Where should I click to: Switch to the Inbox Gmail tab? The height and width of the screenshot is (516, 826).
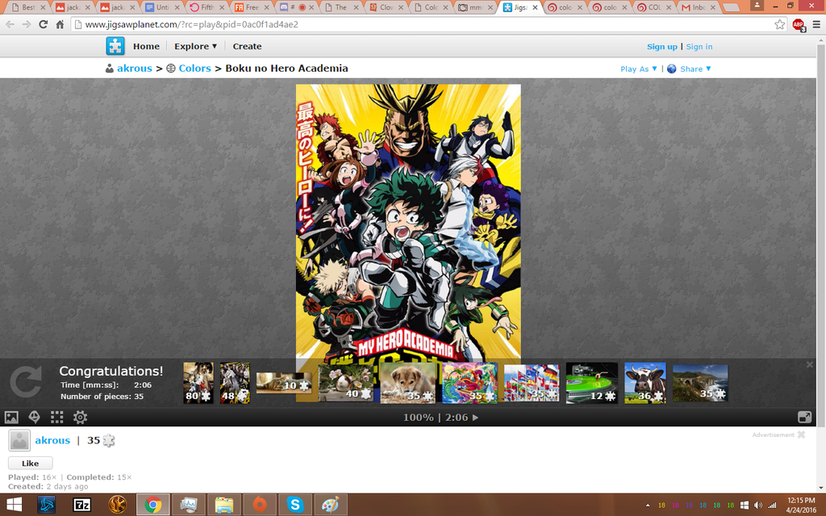(699, 7)
